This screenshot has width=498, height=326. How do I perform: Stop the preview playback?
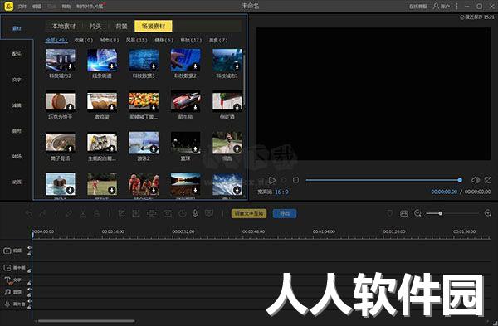point(295,180)
